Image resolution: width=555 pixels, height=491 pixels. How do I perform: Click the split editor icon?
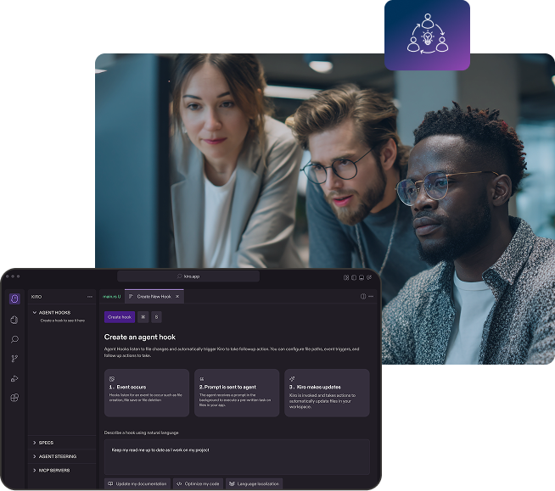coord(363,297)
